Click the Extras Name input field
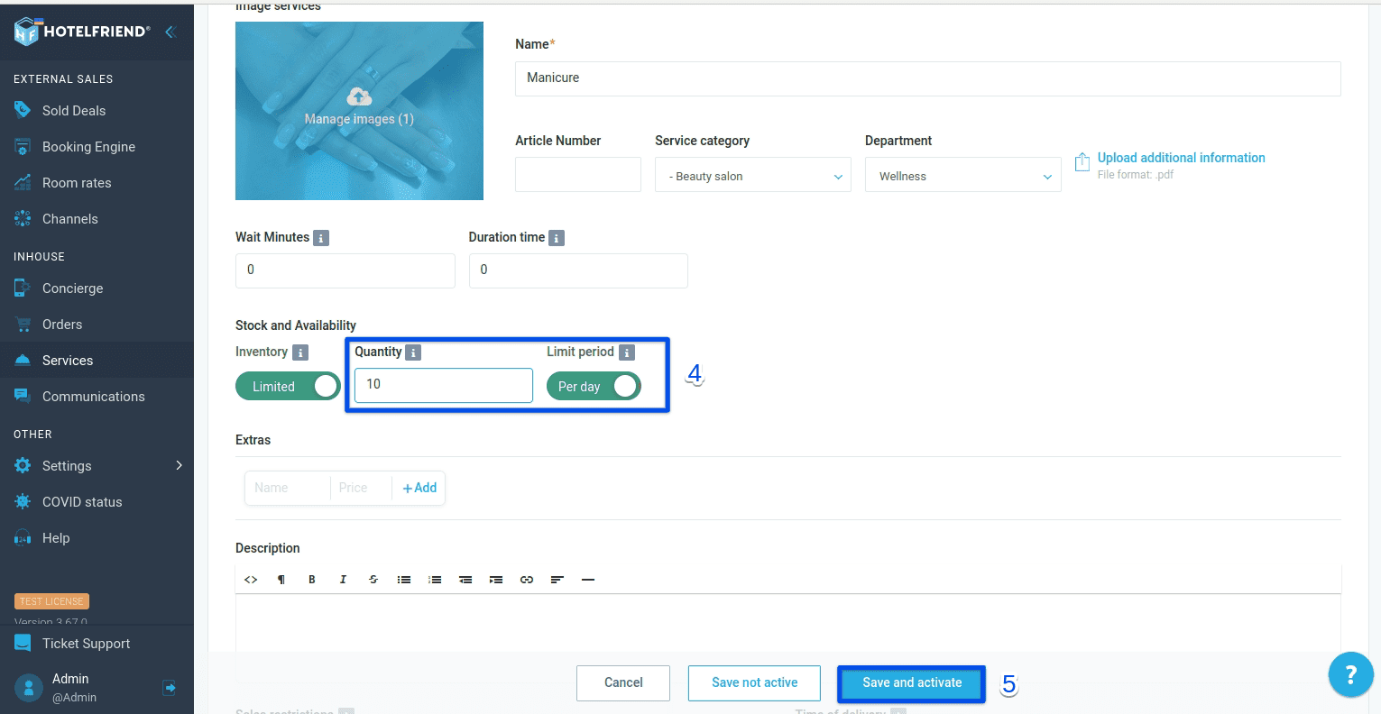This screenshot has width=1381, height=714. pyautogui.click(x=288, y=488)
